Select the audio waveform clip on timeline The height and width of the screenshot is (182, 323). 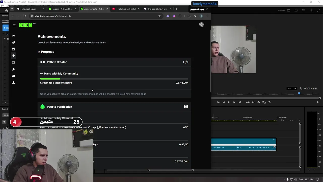[x=244, y=148]
